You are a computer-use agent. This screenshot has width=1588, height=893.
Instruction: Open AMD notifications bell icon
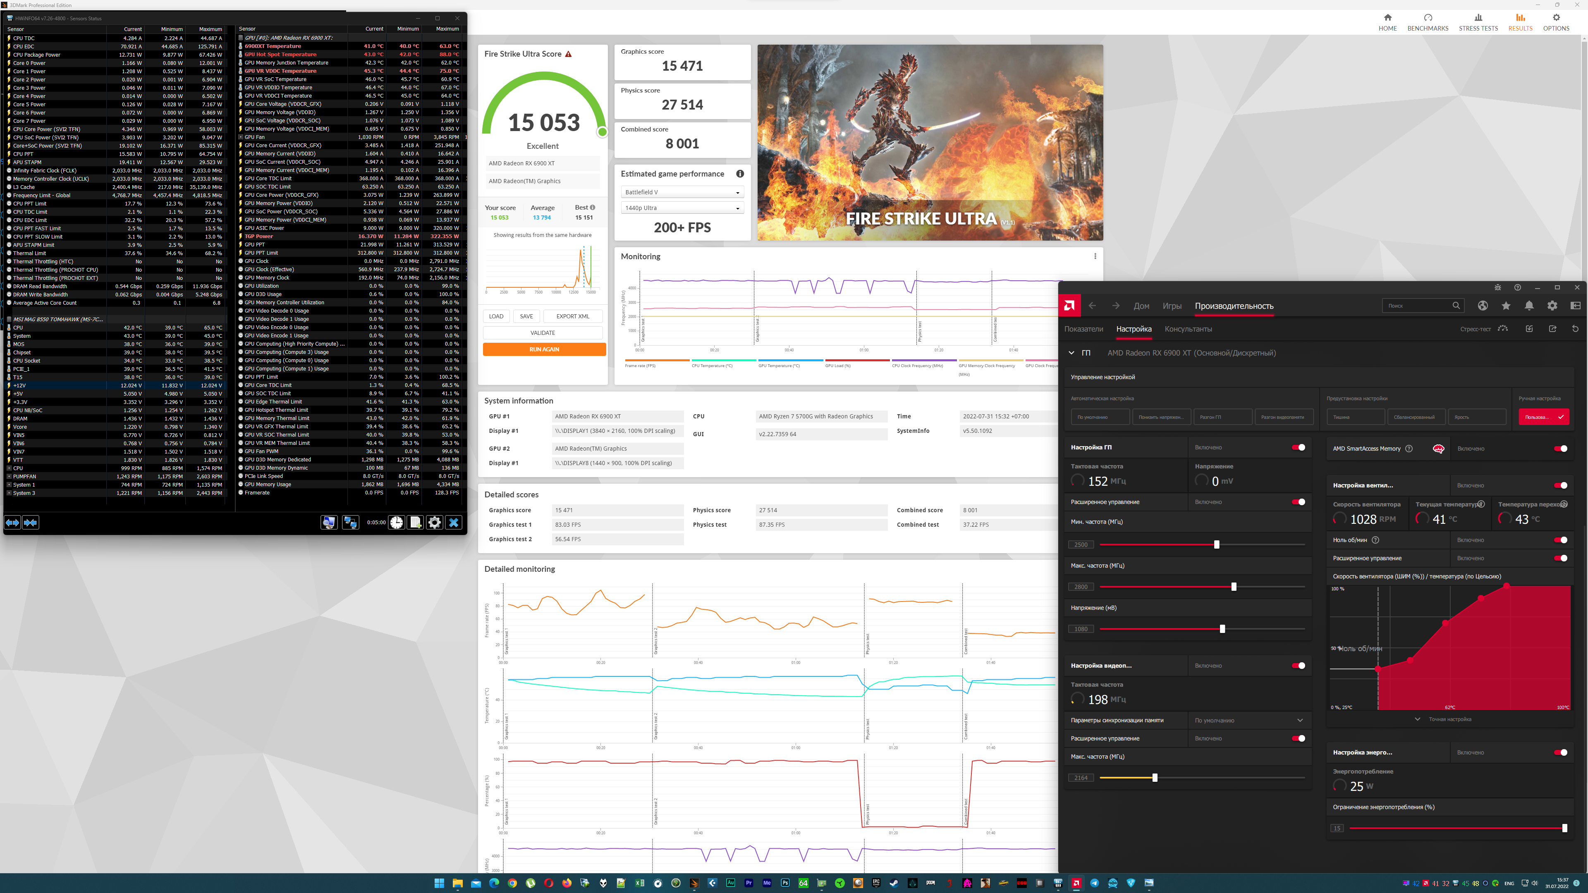[x=1529, y=306]
